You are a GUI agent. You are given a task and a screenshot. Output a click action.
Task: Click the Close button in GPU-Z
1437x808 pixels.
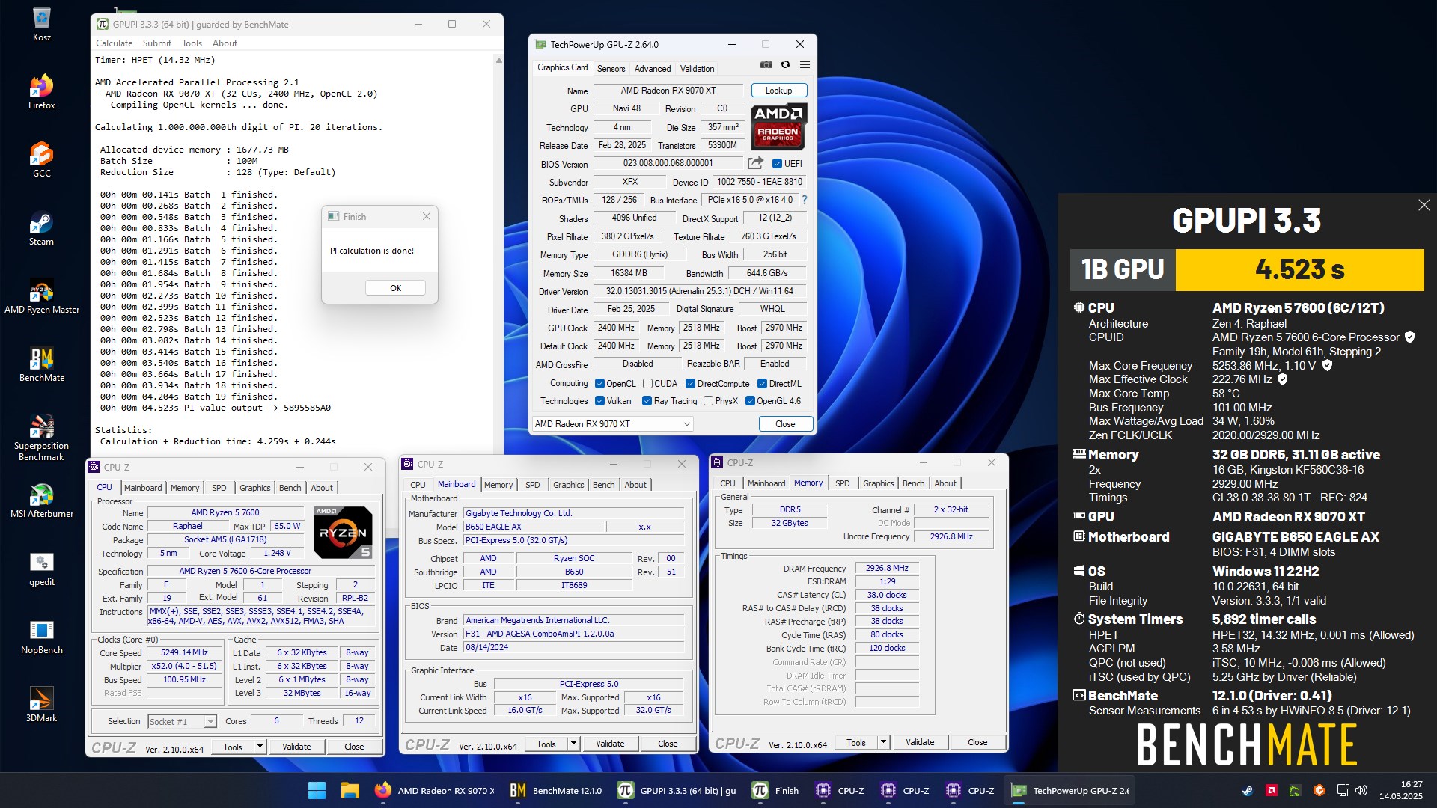(x=785, y=424)
